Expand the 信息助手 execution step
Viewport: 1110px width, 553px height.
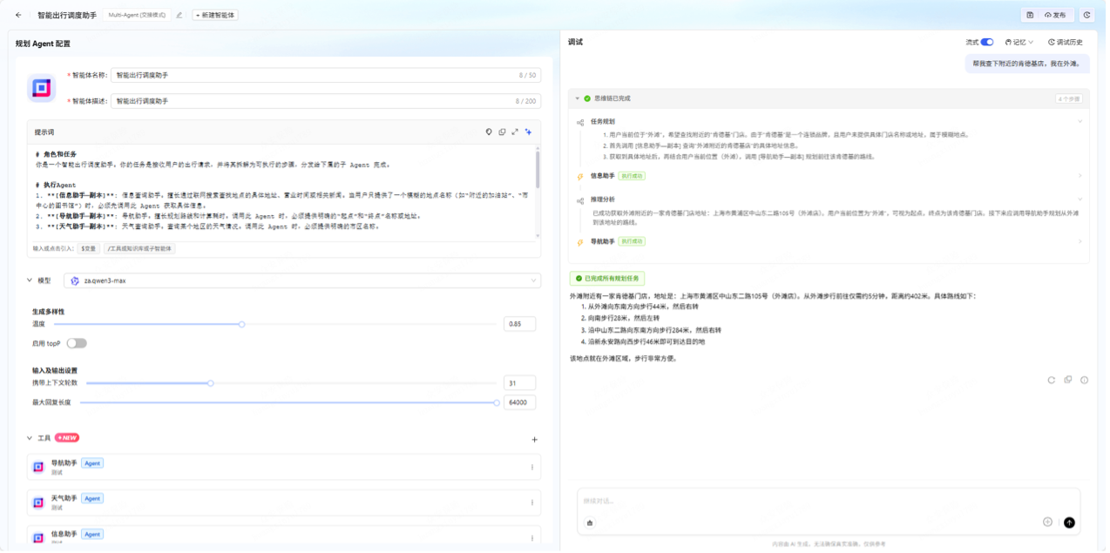(x=1080, y=176)
